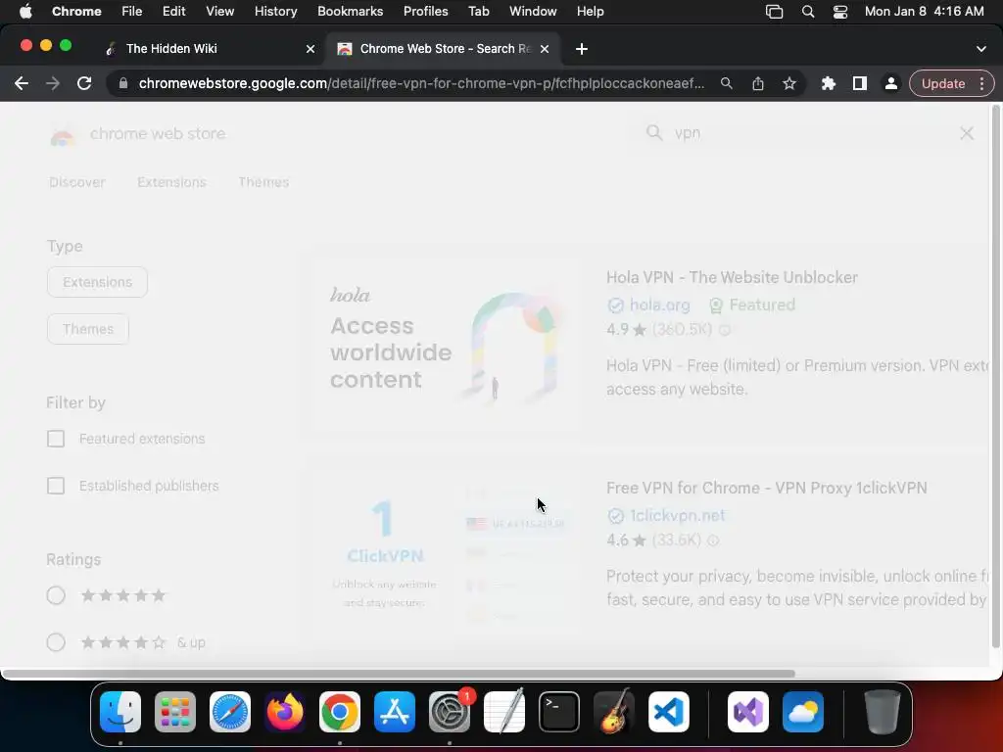
Task: Open 1clickvpn.net publisher link
Action: [x=678, y=515]
